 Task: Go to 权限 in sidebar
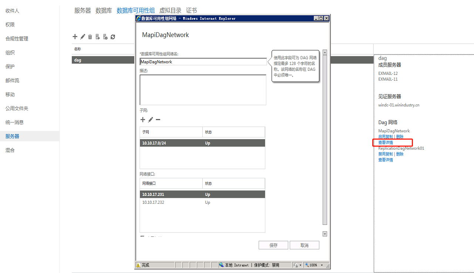pos(10,25)
